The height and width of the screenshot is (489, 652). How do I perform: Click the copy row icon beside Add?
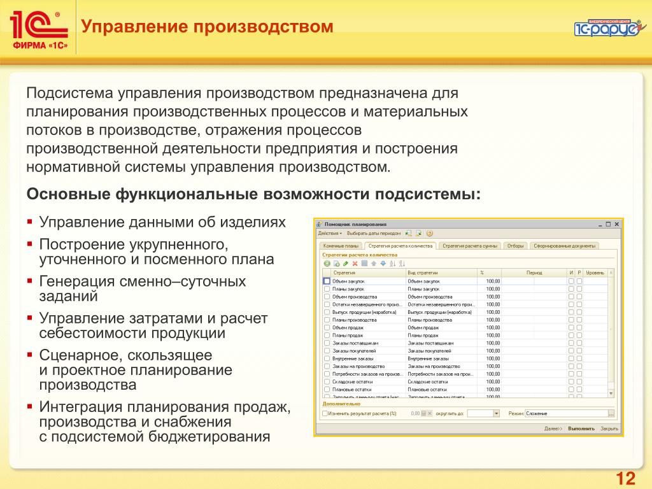[x=336, y=264]
